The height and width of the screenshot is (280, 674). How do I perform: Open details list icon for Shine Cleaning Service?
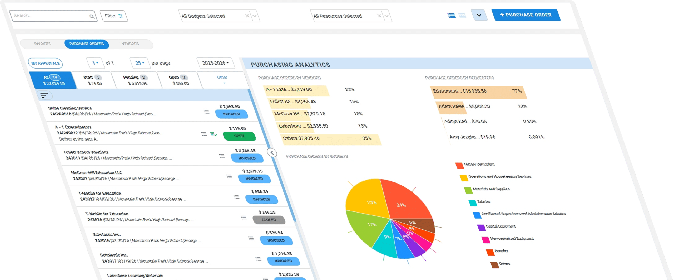(206, 112)
